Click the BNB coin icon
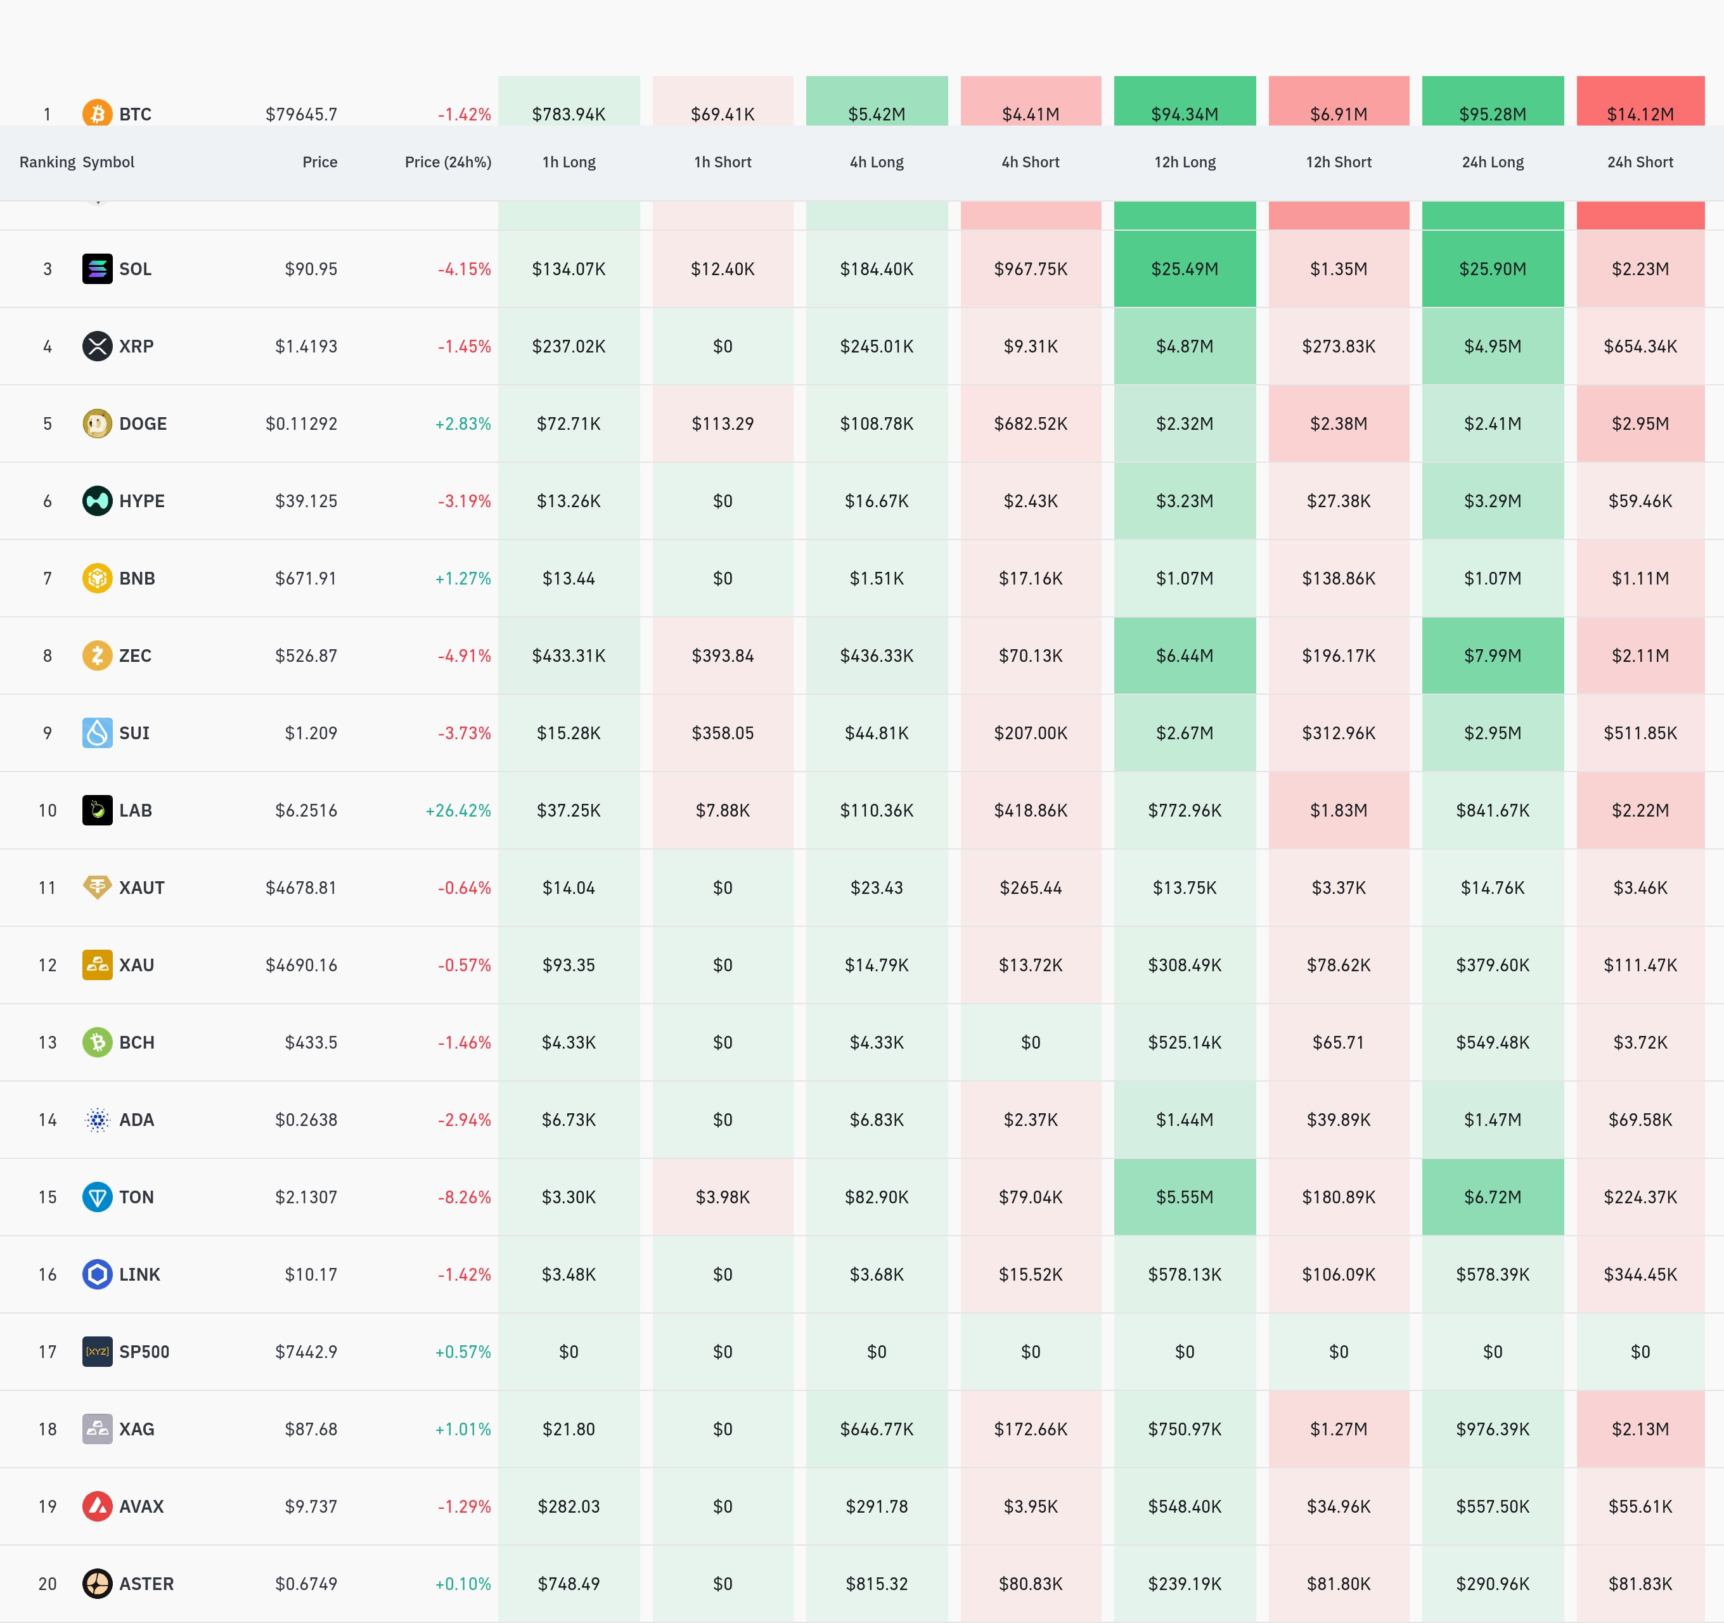 (97, 578)
